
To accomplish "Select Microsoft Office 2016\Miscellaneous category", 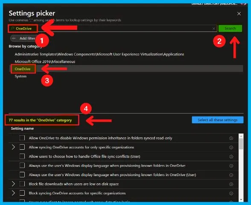I will pyautogui.click(x=45, y=62).
